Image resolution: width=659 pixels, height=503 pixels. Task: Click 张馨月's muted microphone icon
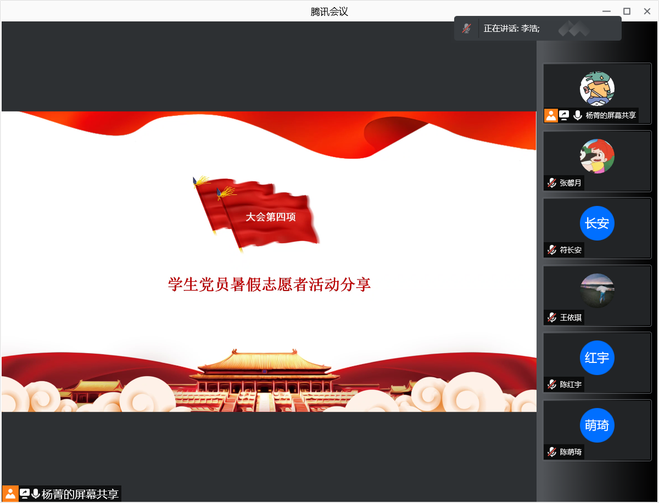click(552, 183)
